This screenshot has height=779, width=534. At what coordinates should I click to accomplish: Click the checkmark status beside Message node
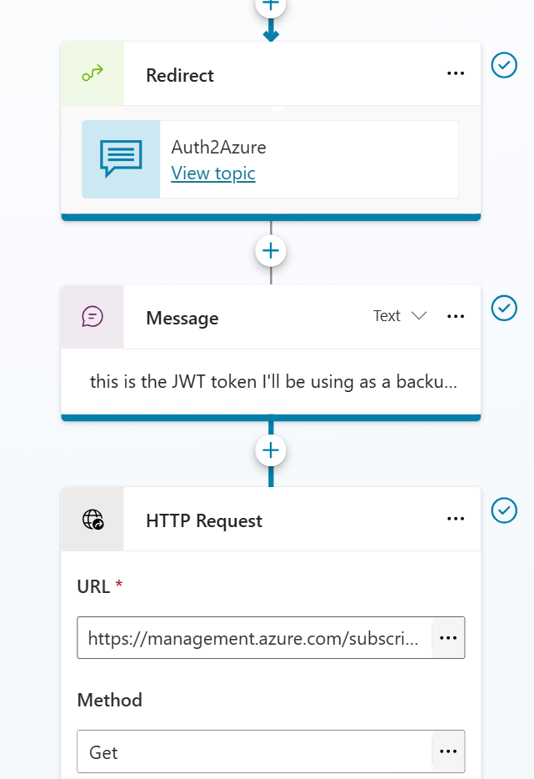tap(504, 308)
